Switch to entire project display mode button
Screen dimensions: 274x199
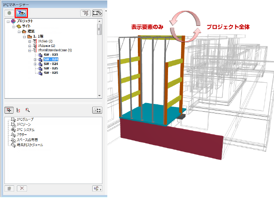(x=9, y=13)
